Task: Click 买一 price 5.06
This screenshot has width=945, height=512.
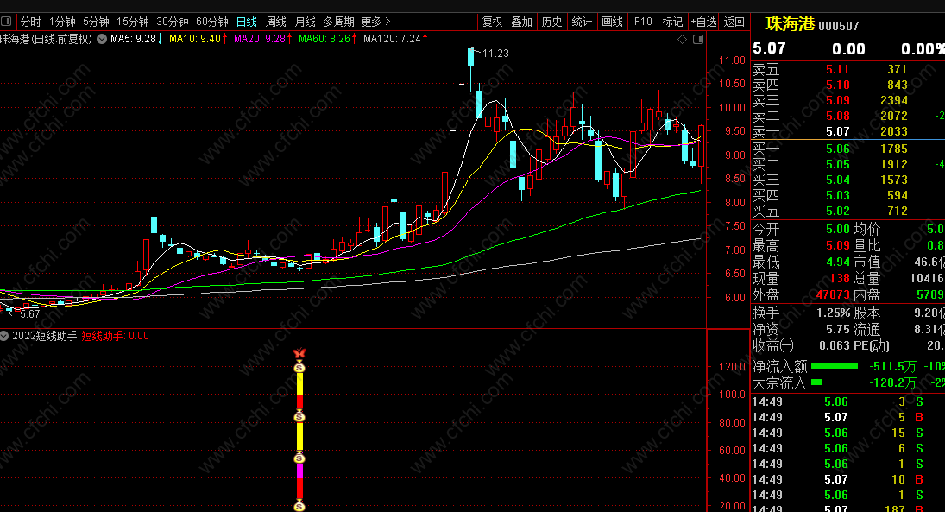Action: (838, 149)
